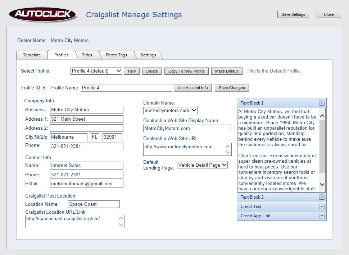This screenshot has height=255, width=349.
Task: Create a New profile
Action: 132,71
